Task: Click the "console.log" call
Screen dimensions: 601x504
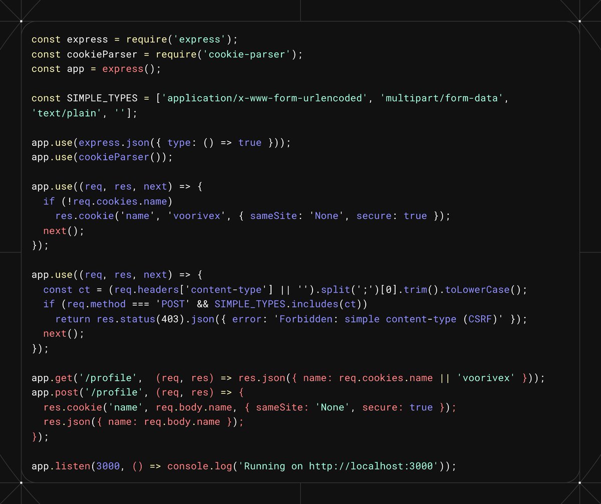Action: click(200, 466)
